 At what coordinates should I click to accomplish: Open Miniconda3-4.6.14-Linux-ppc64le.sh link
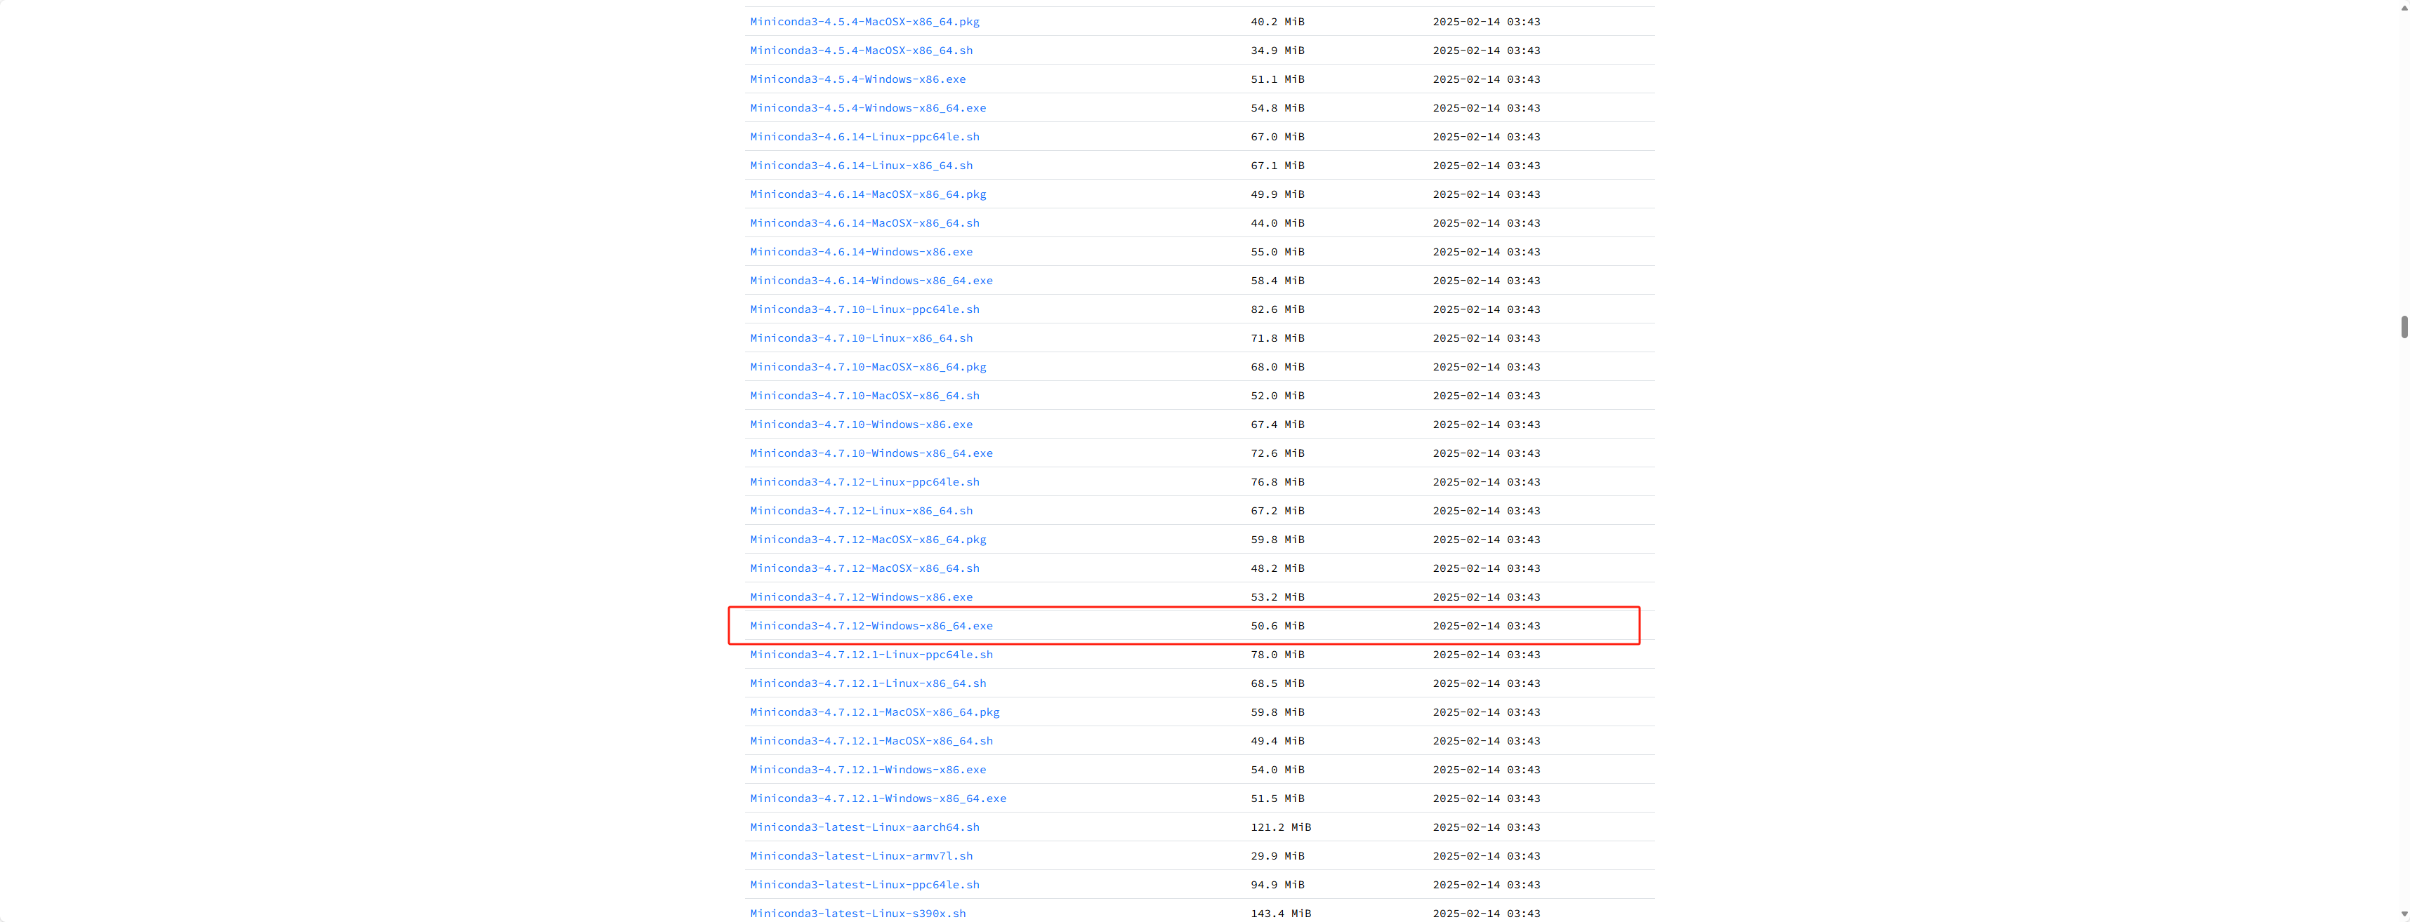click(x=864, y=137)
